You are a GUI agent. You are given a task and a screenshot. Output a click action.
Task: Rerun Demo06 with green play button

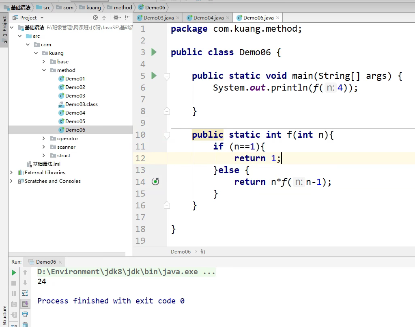(x=14, y=273)
